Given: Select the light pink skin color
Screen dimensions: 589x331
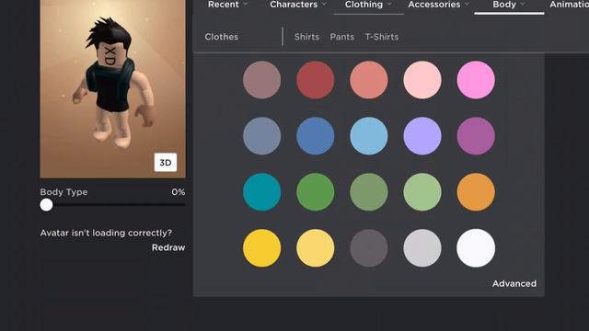Looking at the screenshot, I should 422,80.
